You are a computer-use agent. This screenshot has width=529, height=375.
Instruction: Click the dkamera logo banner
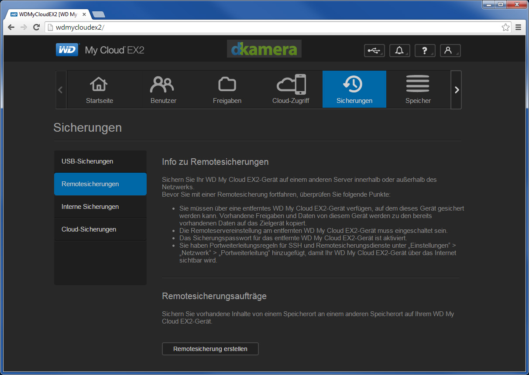coord(264,49)
